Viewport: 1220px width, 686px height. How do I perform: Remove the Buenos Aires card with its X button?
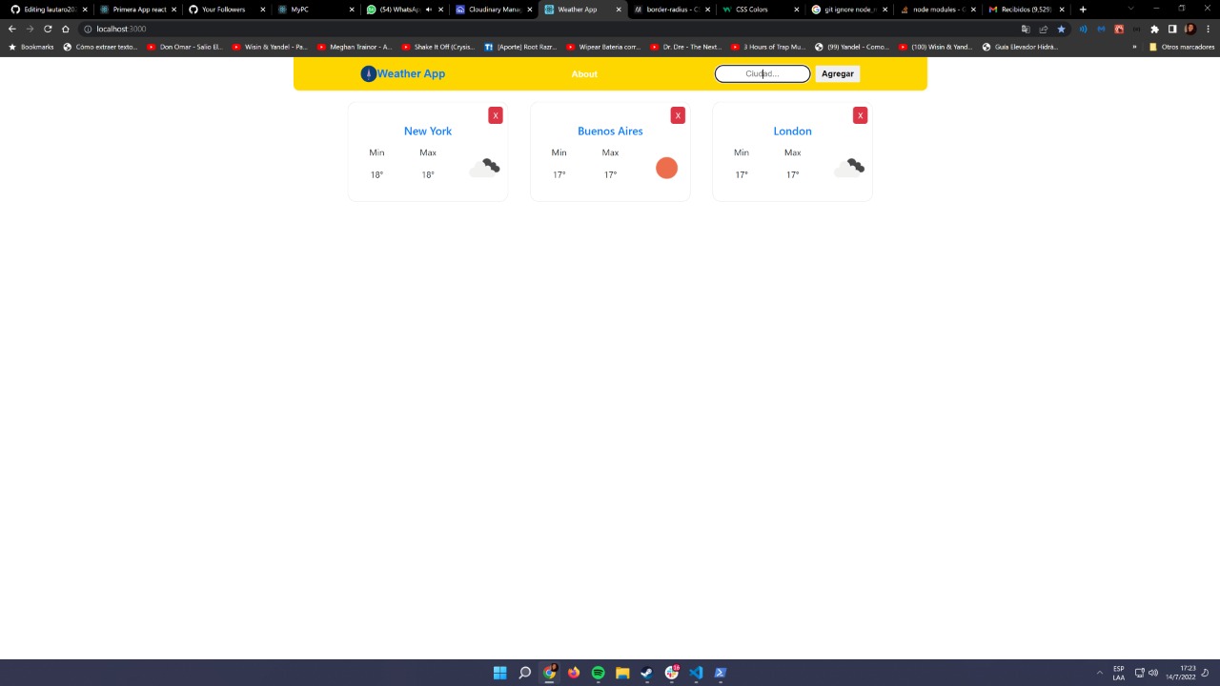tap(678, 114)
